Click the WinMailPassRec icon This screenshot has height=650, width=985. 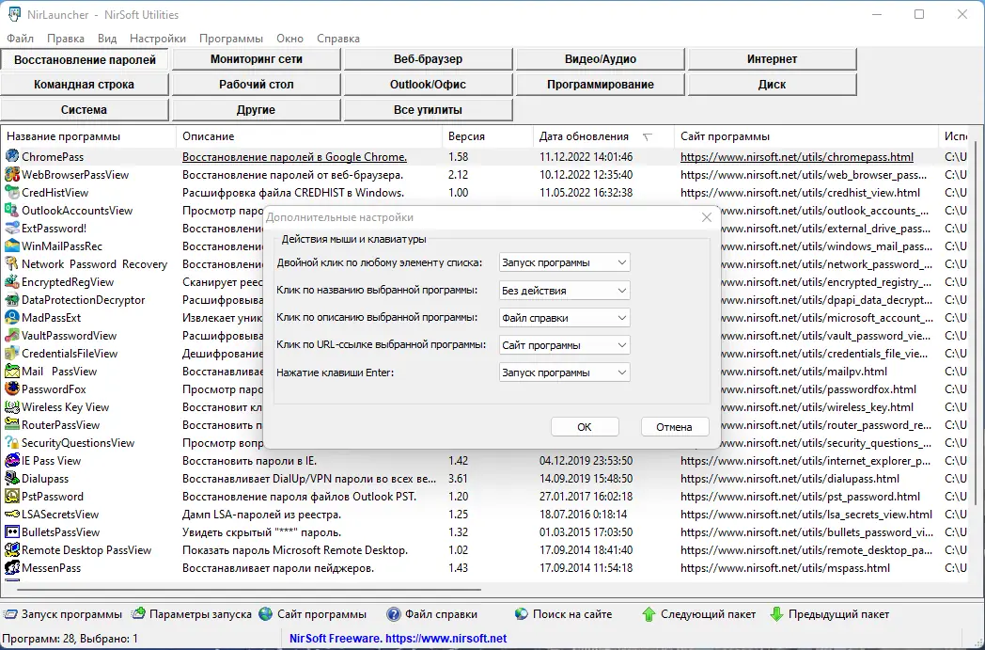coord(12,246)
